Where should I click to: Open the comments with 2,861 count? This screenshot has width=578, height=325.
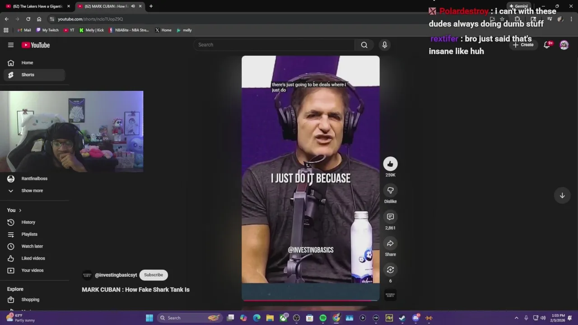390,217
